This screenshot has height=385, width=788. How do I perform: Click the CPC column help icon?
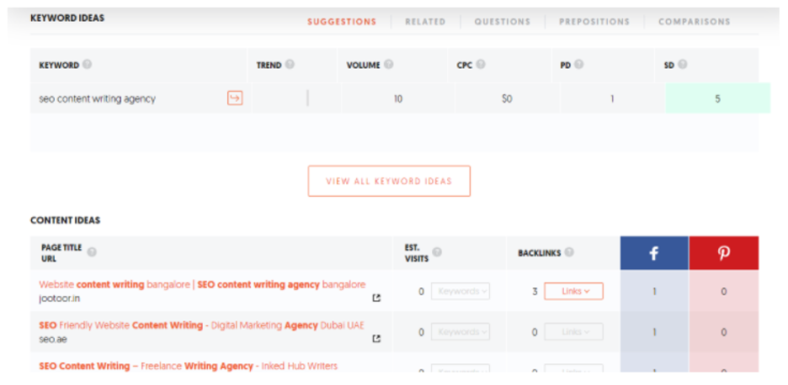point(481,65)
